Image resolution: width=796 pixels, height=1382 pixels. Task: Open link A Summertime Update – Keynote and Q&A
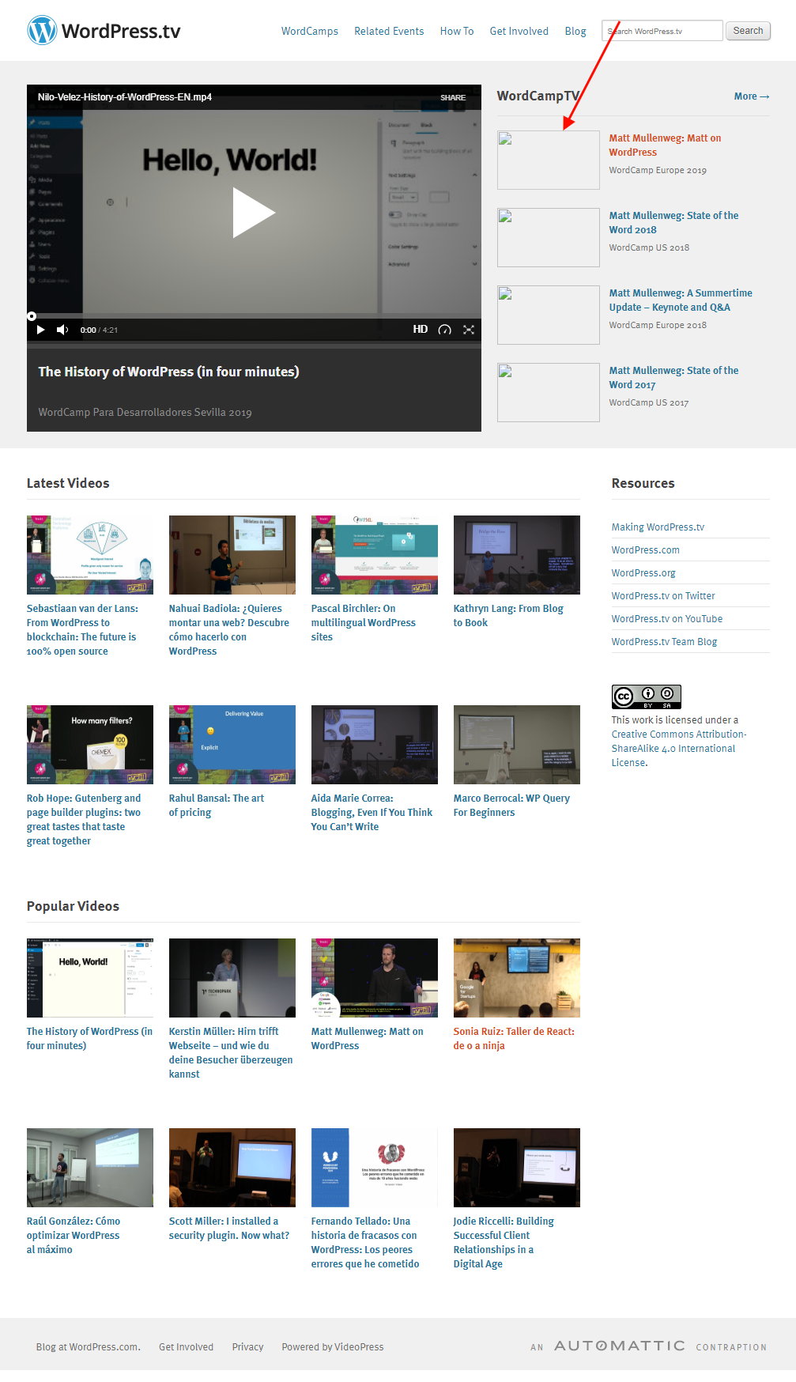(x=681, y=300)
